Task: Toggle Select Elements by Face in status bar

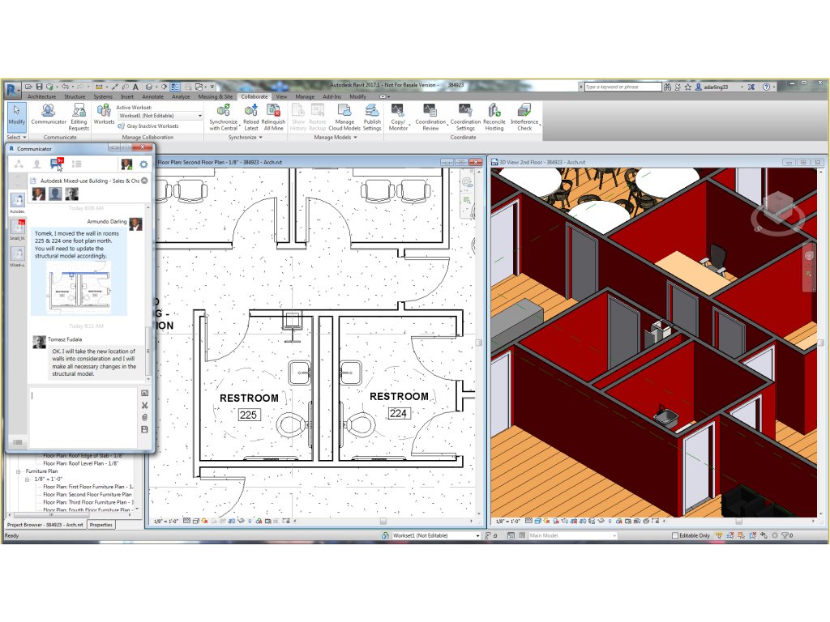Action: [752, 535]
